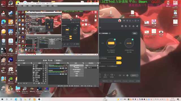
Task: Click 退出 exit button in OBS controls
Action: pos(77,76)
